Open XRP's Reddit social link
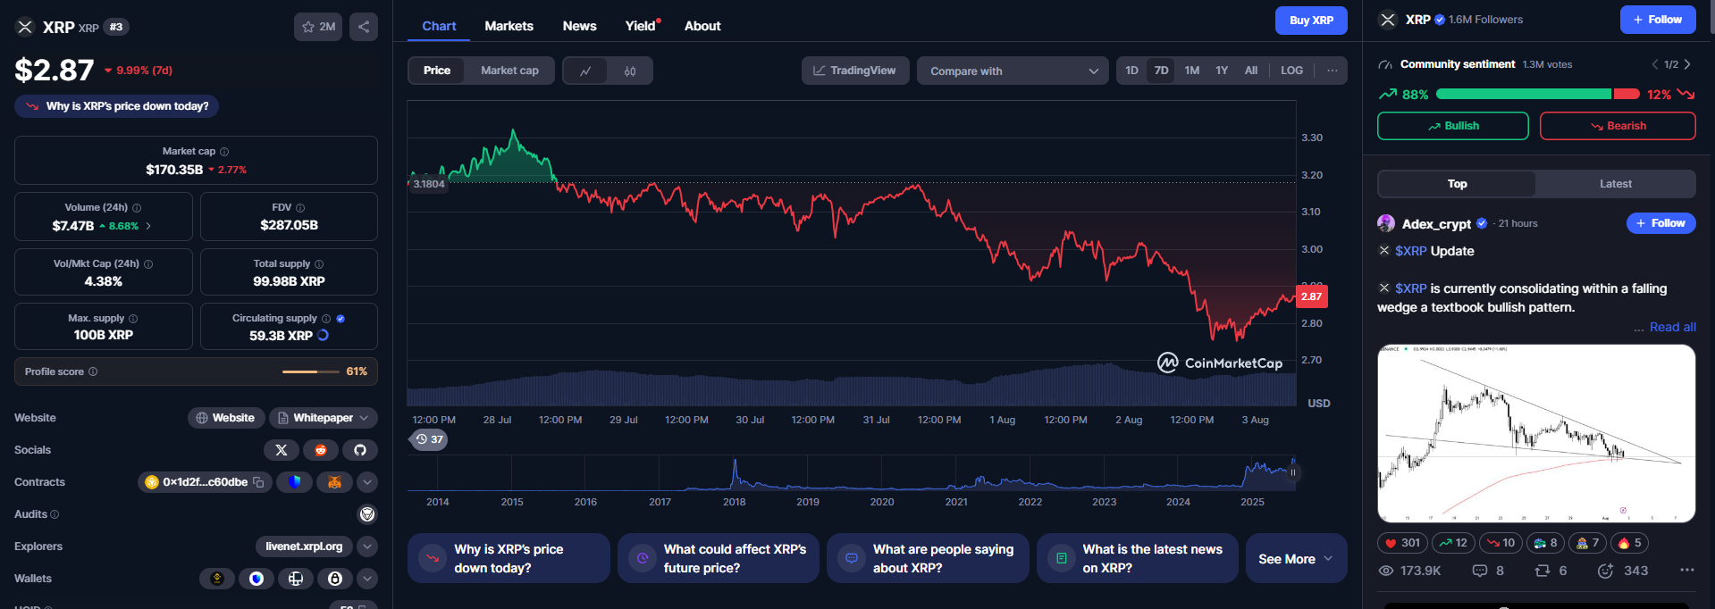Image resolution: width=1715 pixels, height=609 pixels. point(320,450)
